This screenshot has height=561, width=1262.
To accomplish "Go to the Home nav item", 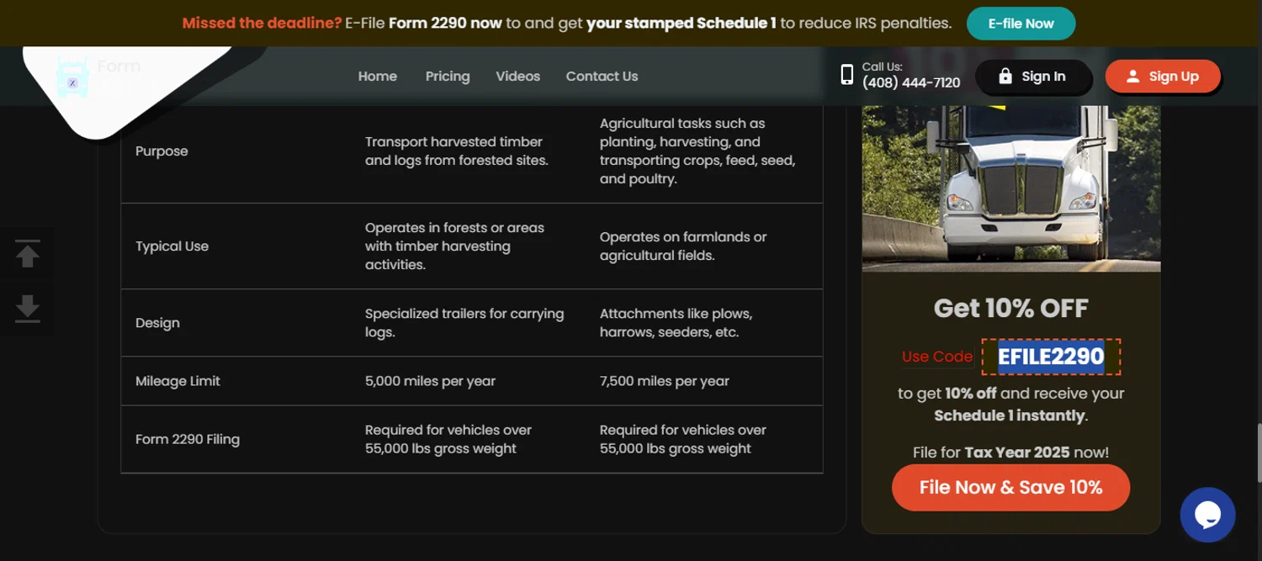I will click(377, 77).
